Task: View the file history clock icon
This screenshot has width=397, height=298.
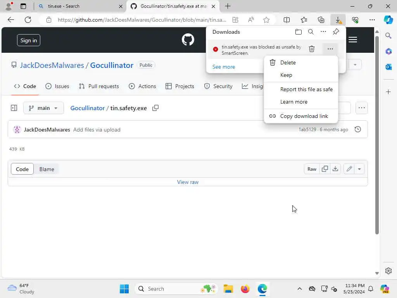Action: [357, 130]
